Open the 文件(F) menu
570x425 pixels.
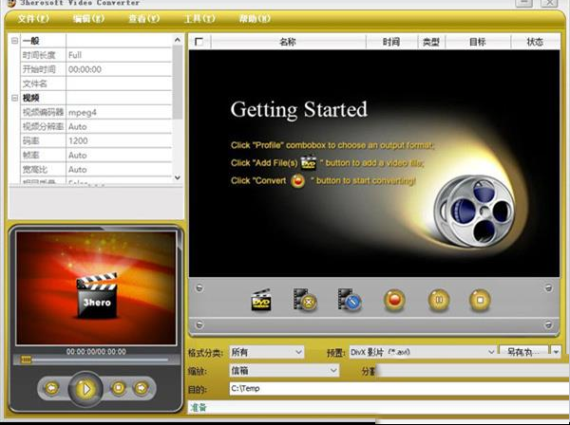coord(33,19)
